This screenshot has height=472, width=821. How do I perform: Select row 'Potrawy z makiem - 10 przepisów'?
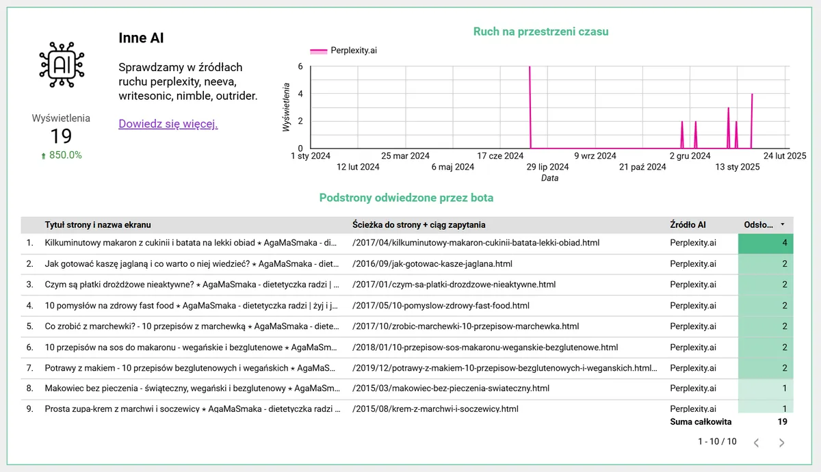point(407,368)
